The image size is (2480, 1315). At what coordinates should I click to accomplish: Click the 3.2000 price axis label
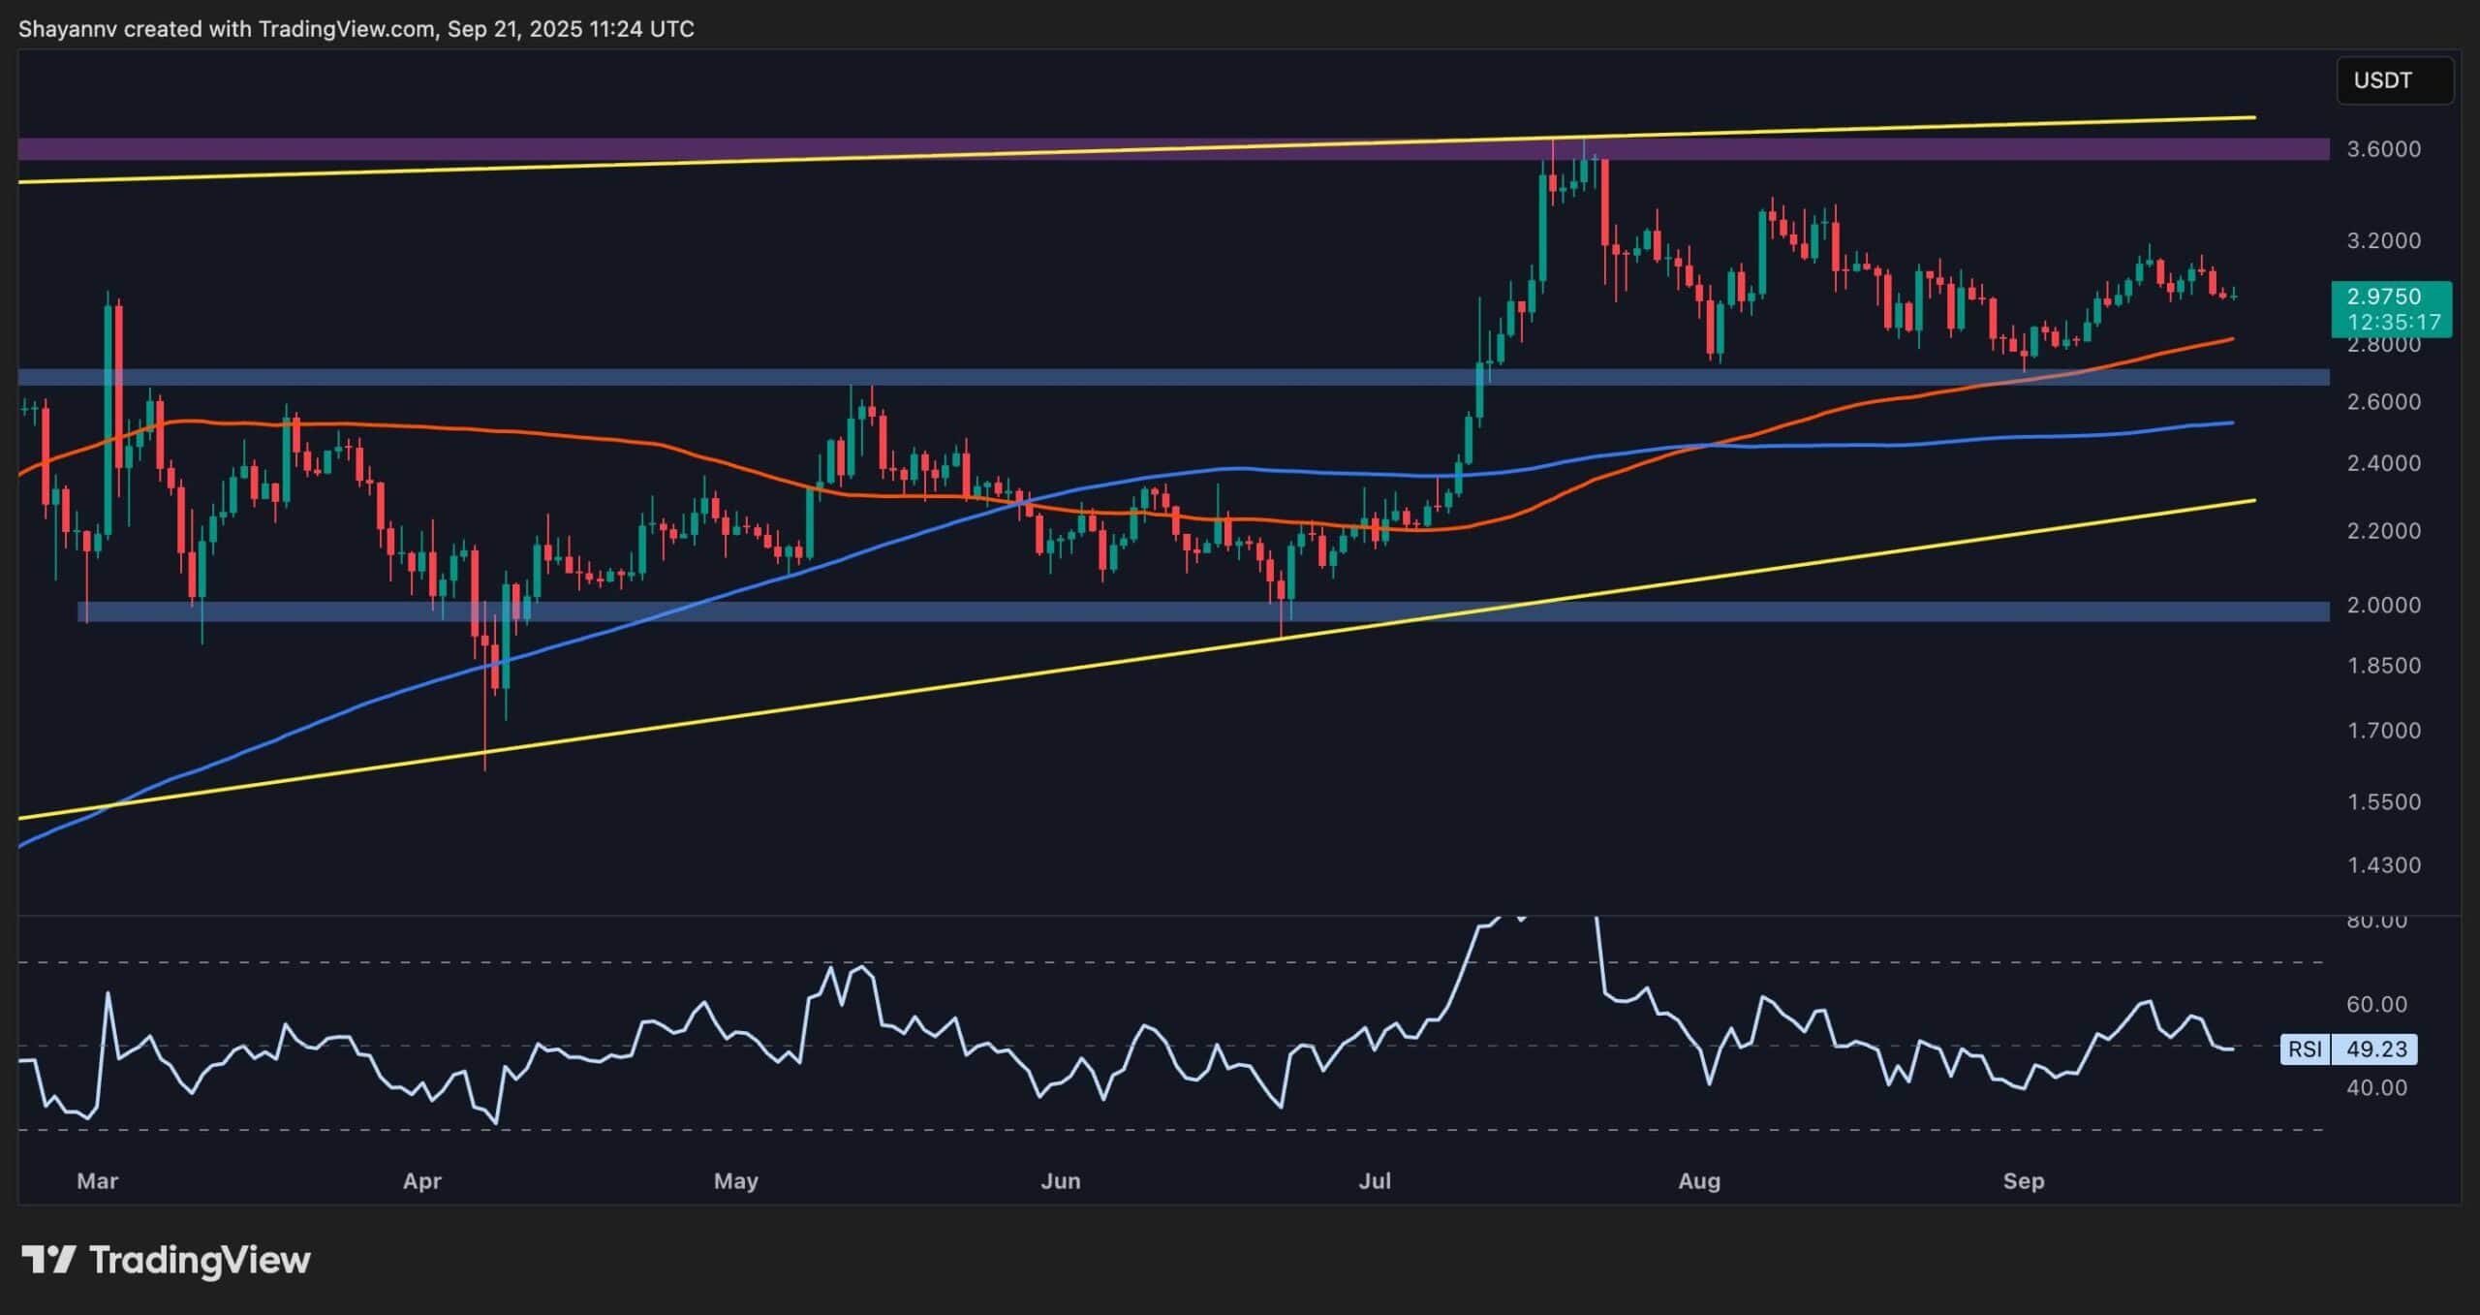2382,240
